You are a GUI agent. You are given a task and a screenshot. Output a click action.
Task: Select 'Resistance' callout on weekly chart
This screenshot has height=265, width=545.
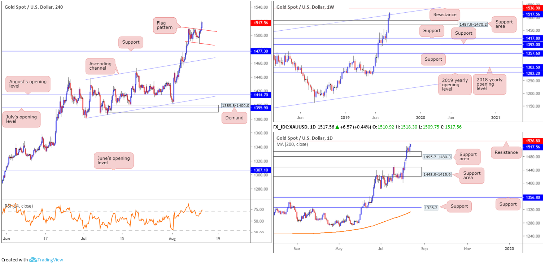(x=445, y=15)
